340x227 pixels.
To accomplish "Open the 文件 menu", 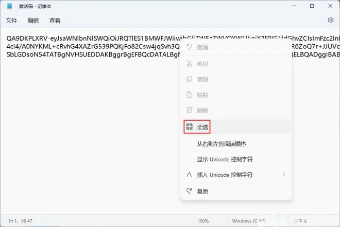I will [11, 21].
